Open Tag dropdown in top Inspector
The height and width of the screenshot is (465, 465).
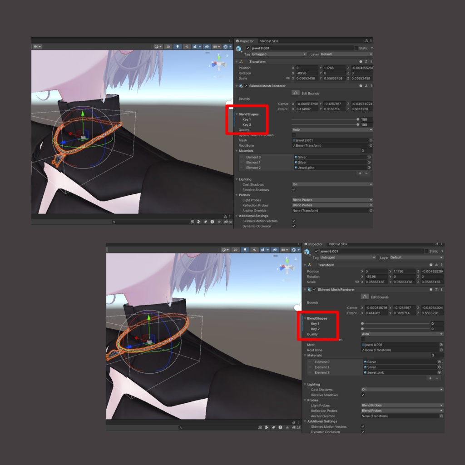[278, 54]
